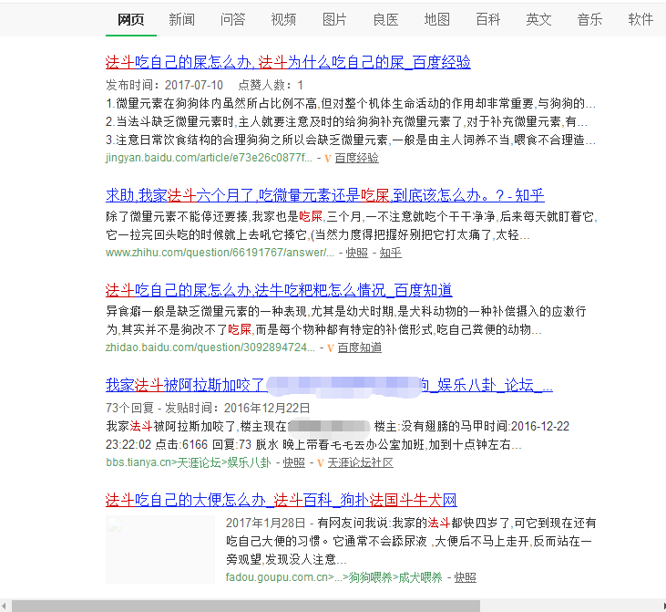Screen dimensions: 666x612
Task: Open the 百度经验 result title about 法斗
Action: [x=288, y=63]
